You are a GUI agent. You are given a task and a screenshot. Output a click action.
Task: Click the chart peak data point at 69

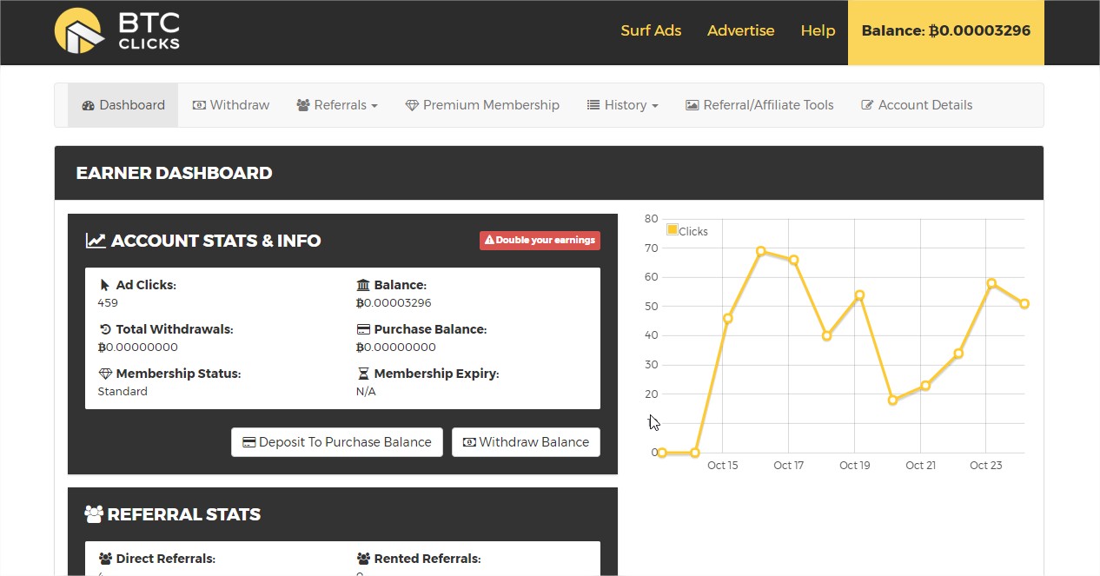pyautogui.click(x=760, y=251)
